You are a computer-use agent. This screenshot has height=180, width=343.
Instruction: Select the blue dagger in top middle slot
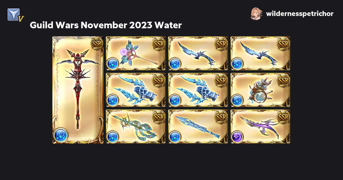[198, 53]
